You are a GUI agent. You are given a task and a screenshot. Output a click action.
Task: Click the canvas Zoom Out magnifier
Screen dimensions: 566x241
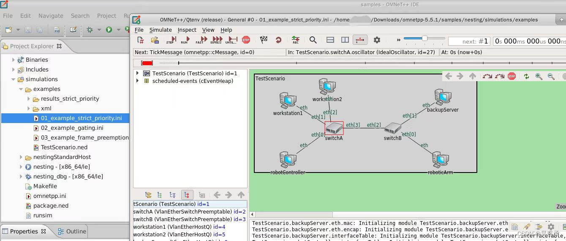tap(551, 76)
